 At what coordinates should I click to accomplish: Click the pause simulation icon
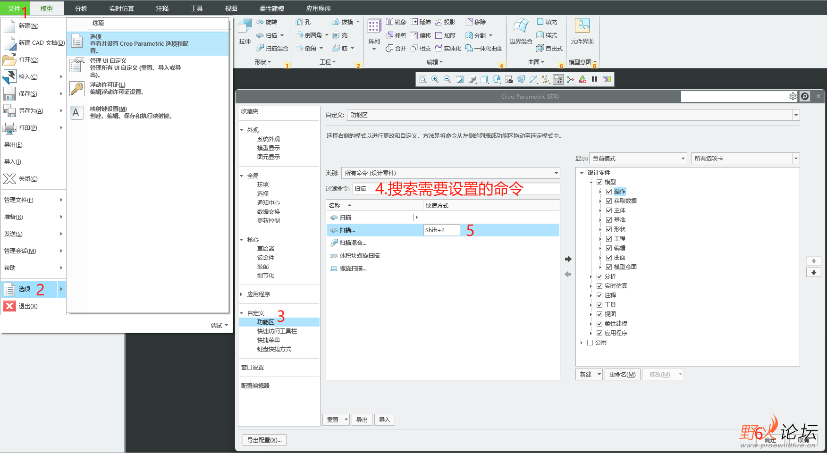click(595, 79)
